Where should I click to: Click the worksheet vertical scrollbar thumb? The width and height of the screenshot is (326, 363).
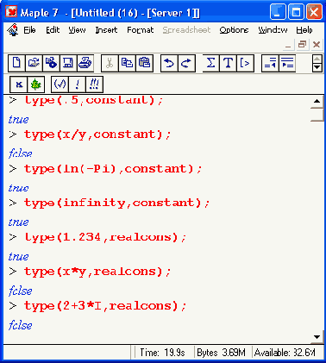[x=317, y=115]
